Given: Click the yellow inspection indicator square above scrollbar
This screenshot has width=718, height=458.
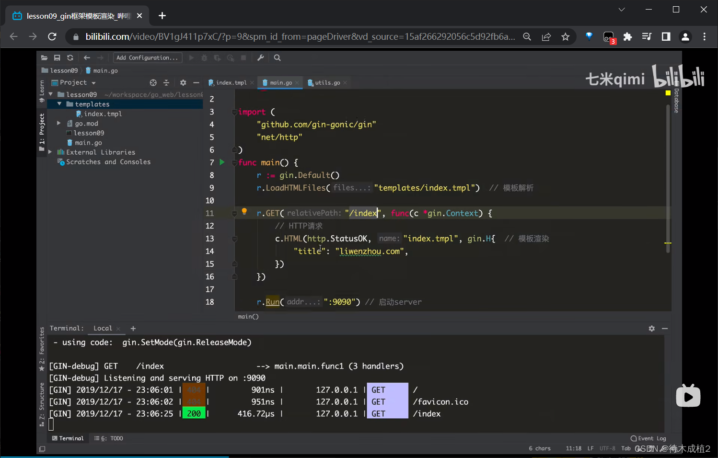Looking at the screenshot, I should [x=668, y=93].
